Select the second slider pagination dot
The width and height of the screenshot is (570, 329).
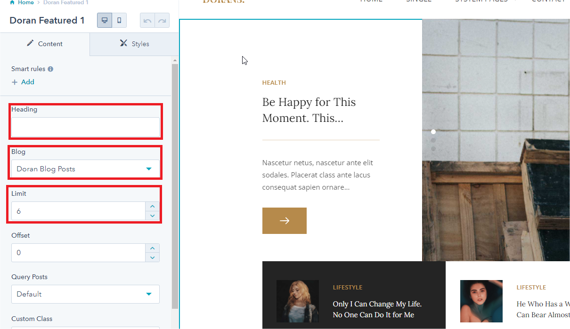coord(433,140)
